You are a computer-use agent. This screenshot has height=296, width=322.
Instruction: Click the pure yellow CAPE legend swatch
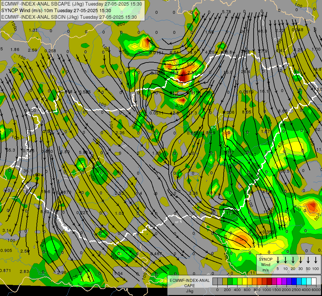point(245,282)
